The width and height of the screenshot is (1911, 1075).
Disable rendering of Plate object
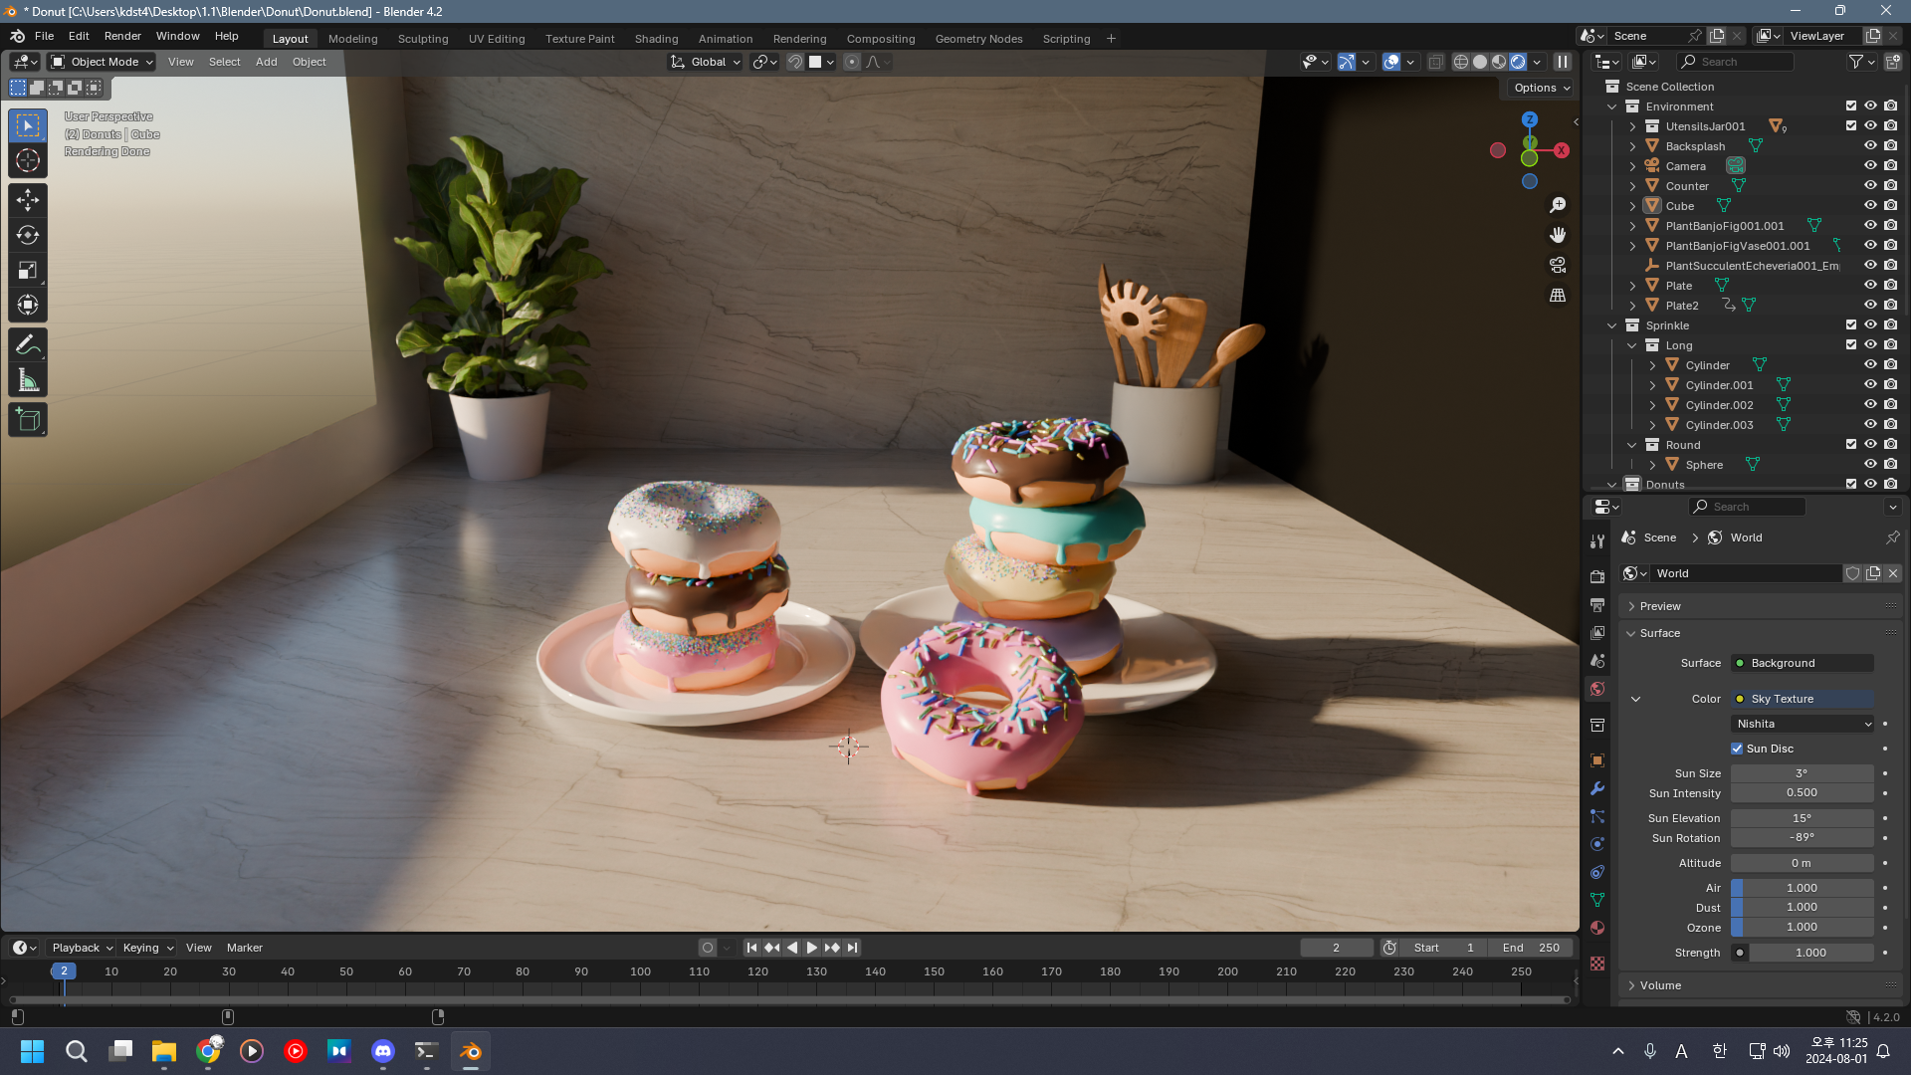click(1890, 286)
